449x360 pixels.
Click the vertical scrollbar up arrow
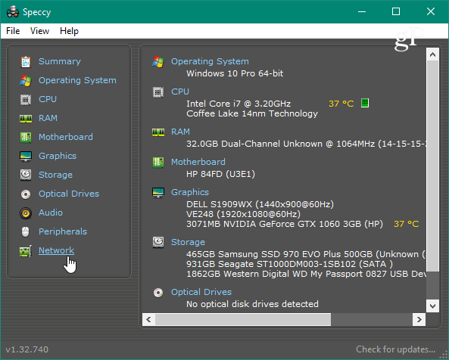point(432,54)
